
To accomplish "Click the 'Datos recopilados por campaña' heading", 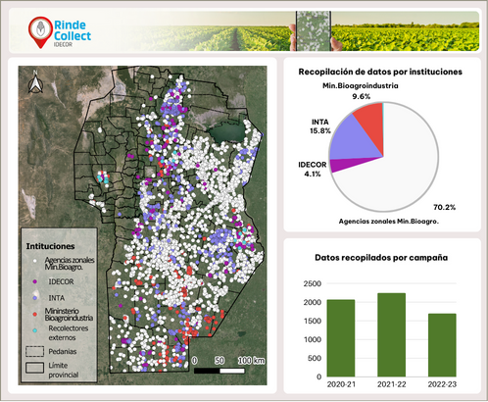I will [381, 258].
